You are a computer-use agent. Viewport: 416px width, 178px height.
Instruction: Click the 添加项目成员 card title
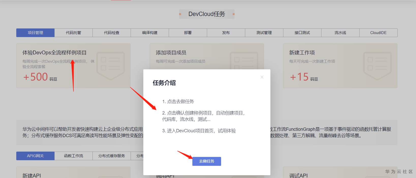click(171, 53)
